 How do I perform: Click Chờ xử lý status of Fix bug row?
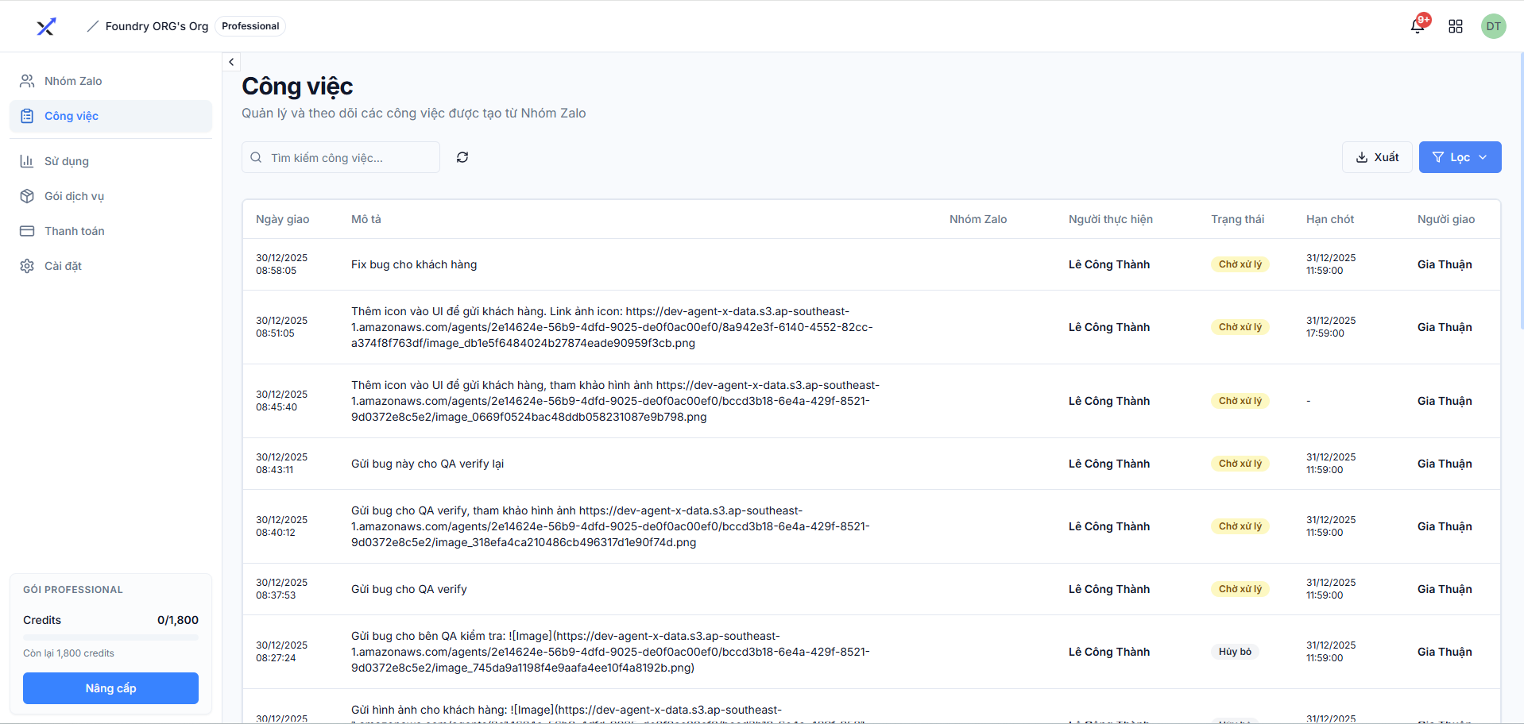point(1240,264)
